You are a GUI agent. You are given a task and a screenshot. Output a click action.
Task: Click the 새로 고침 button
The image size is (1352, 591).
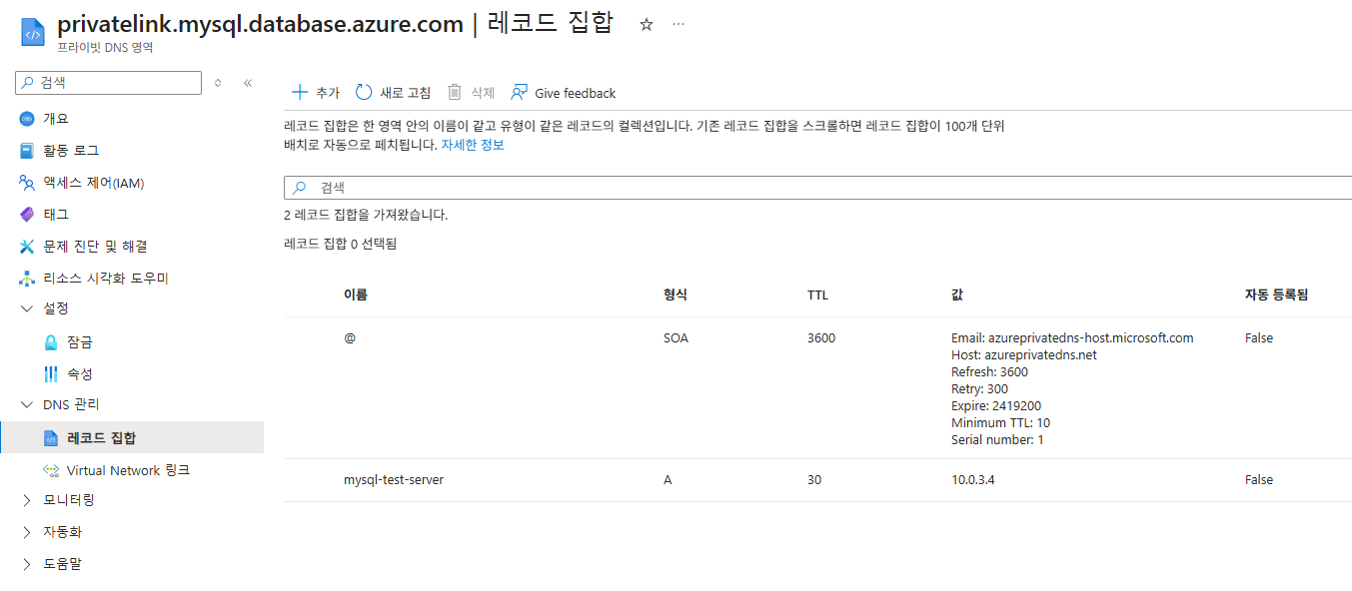tap(394, 92)
